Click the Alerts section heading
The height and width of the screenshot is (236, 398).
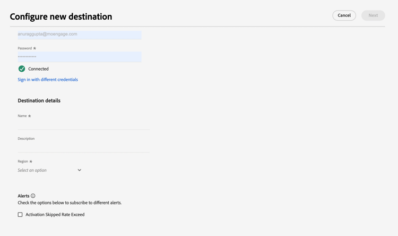(23, 196)
